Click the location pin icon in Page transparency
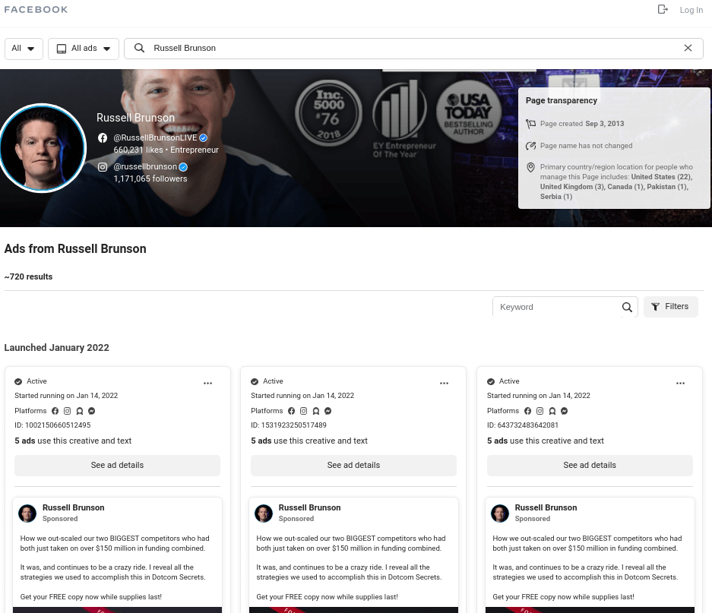This screenshot has width=712, height=613. point(530,167)
